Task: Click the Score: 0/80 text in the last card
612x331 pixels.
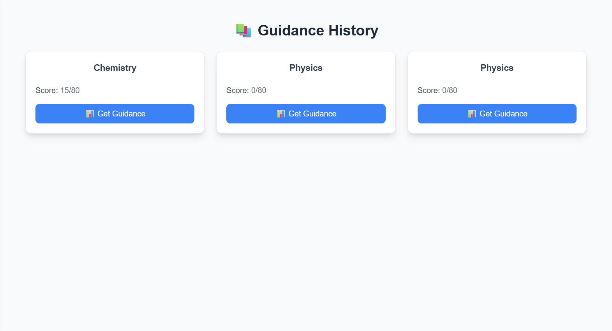Action: coord(437,90)
